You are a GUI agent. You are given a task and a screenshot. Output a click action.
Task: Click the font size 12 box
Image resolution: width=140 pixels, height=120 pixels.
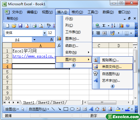point(51,33)
